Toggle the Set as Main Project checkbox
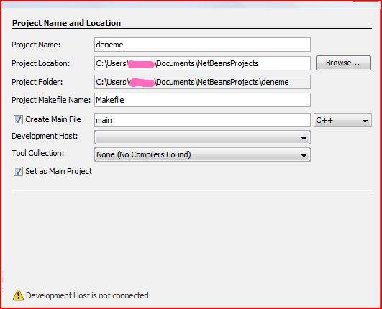 [18, 171]
